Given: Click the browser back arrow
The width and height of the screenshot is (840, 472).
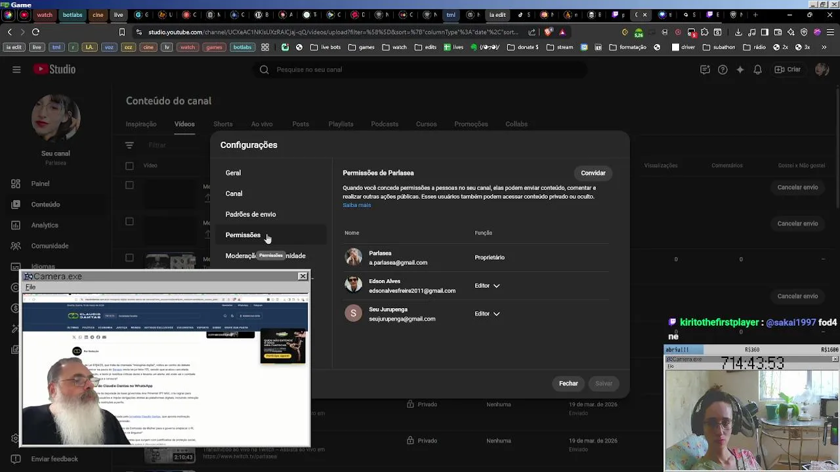Looking at the screenshot, I should point(9,31).
